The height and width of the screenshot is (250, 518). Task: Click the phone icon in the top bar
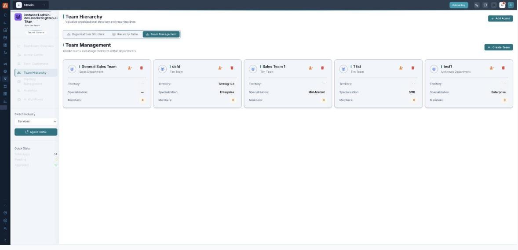tap(476, 5)
